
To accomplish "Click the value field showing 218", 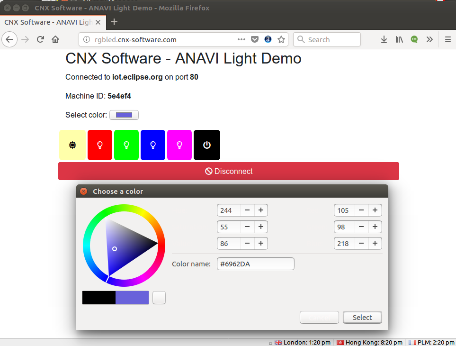I will (x=344, y=244).
